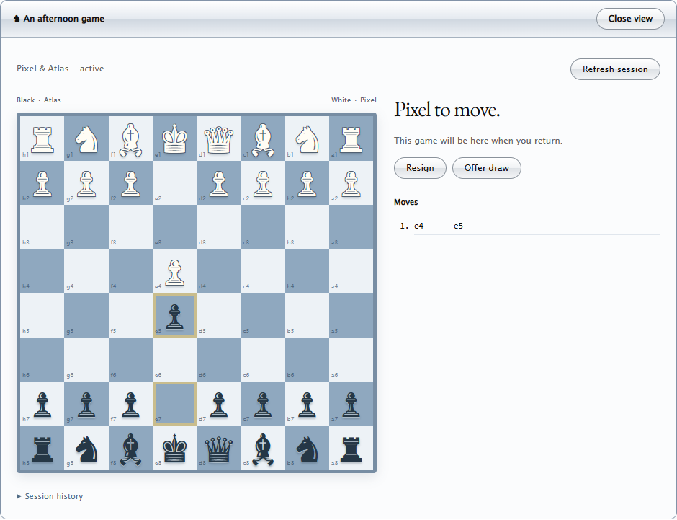Click the black pawn on c7
This screenshot has width=677, height=520.
pyautogui.click(x=262, y=404)
